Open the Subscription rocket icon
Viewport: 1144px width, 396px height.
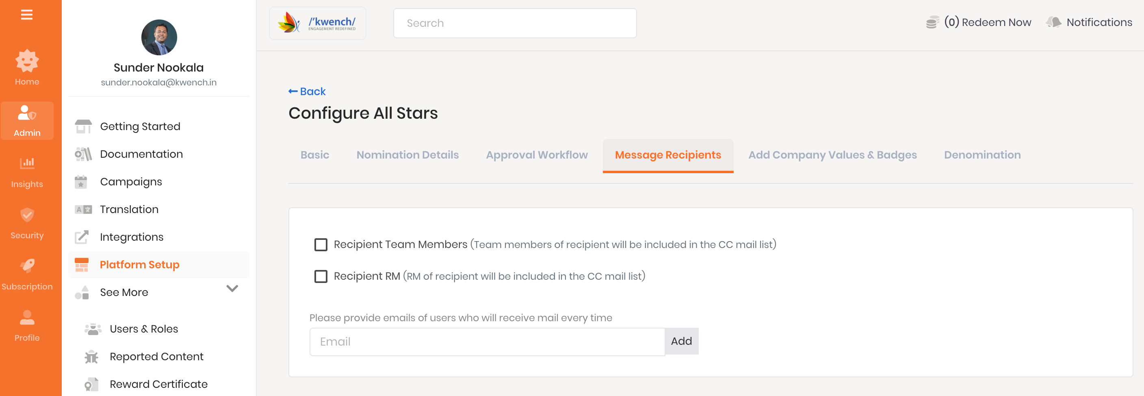pyautogui.click(x=27, y=266)
